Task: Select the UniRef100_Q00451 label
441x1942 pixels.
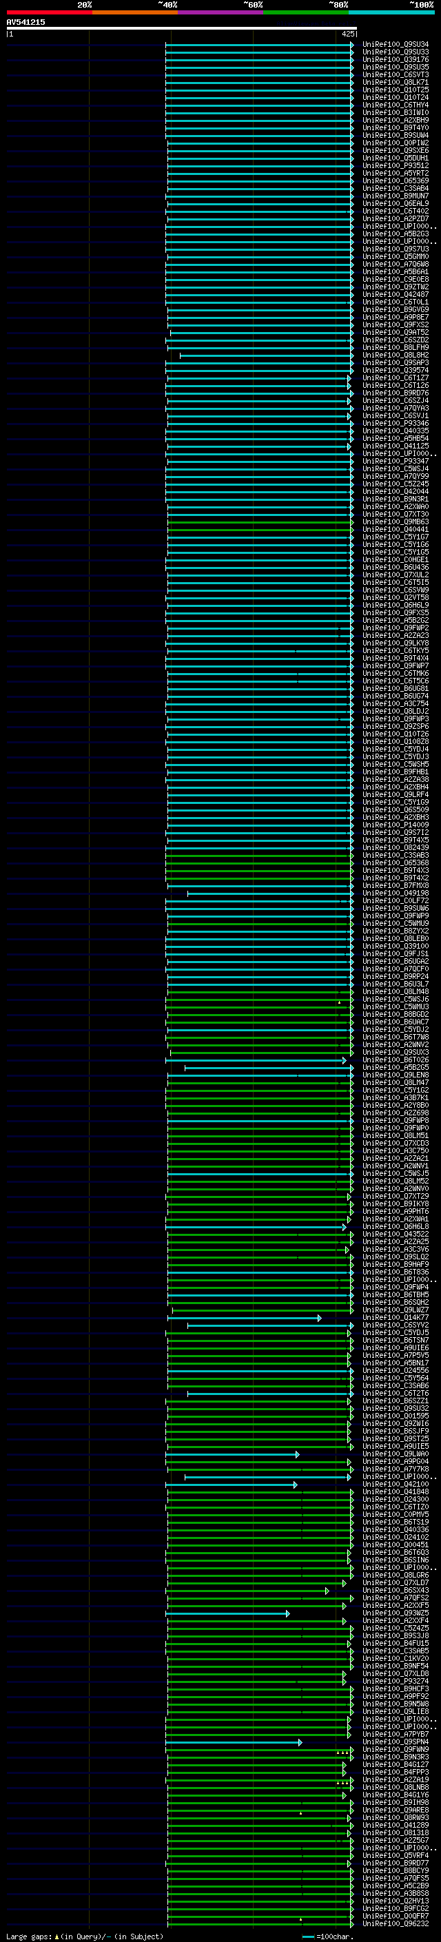Action: click(x=396, y=1545)
